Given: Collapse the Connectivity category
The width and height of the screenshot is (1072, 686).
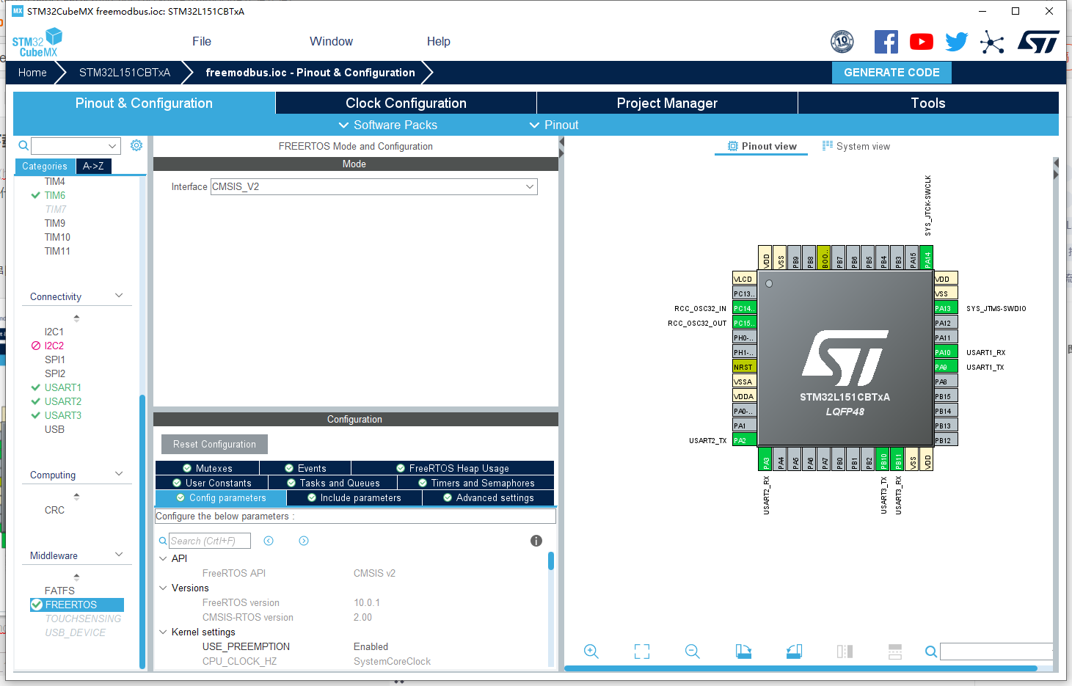Looking at the screenshot, I should click(x=120, y=296).
